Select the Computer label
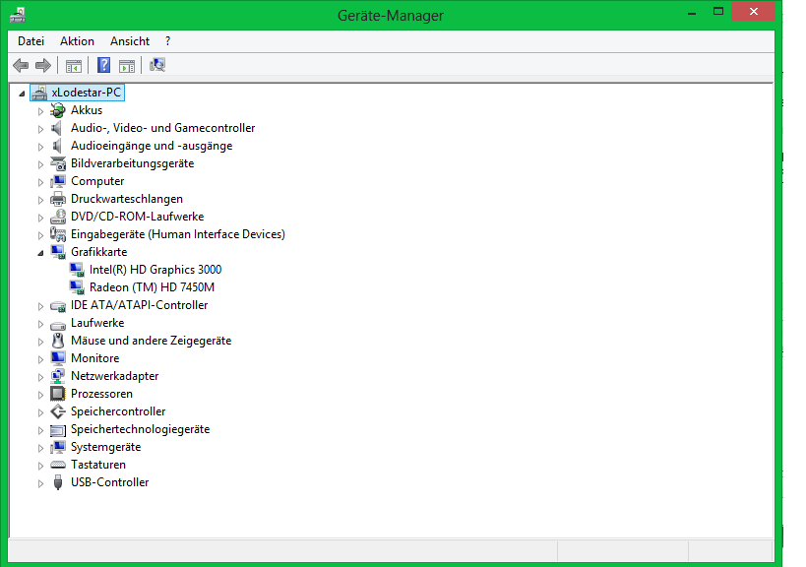This screenshot has width=806, height=567. tap(97, 181)
